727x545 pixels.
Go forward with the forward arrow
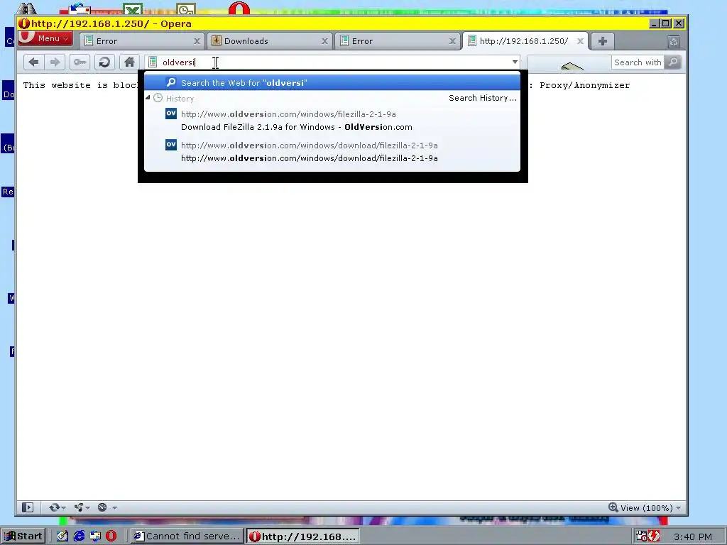55,62
